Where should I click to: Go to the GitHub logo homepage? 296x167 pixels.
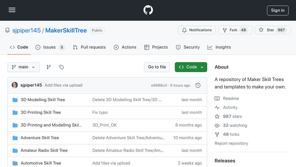[148, 10]
